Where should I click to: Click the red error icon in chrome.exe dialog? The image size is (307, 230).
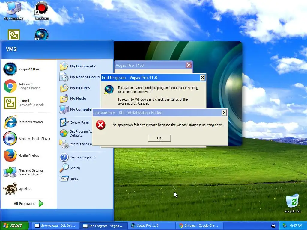(101, 125)
